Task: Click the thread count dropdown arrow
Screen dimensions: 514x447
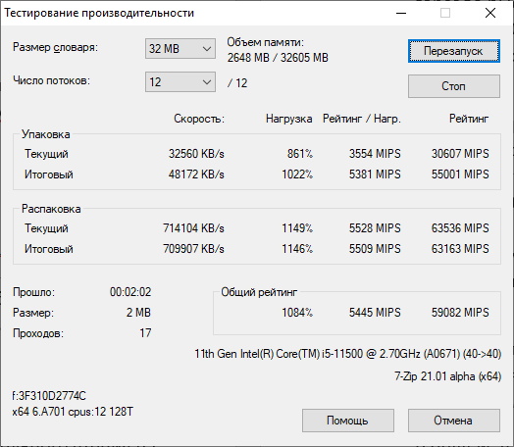Action: click(x=207, y=82)
